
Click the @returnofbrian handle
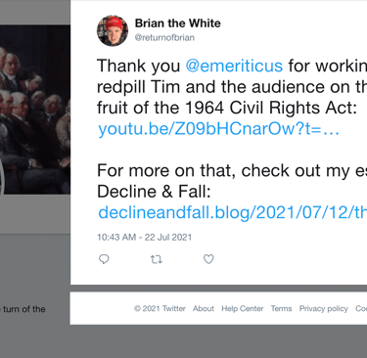tap(164, 37)
